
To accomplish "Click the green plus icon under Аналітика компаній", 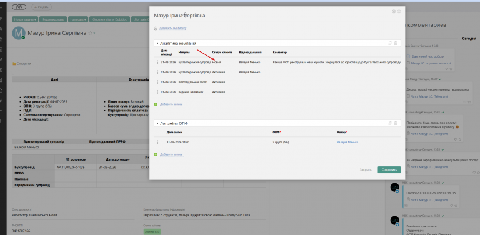I will point(156,104).
